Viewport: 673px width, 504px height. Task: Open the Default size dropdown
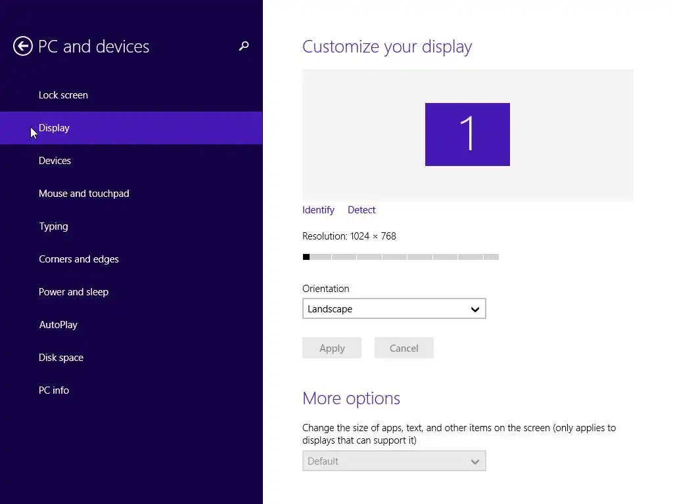394,461
